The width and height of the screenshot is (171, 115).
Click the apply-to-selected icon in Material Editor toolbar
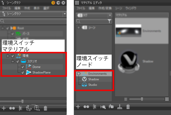pyautogui.click(x=111, y=106)
